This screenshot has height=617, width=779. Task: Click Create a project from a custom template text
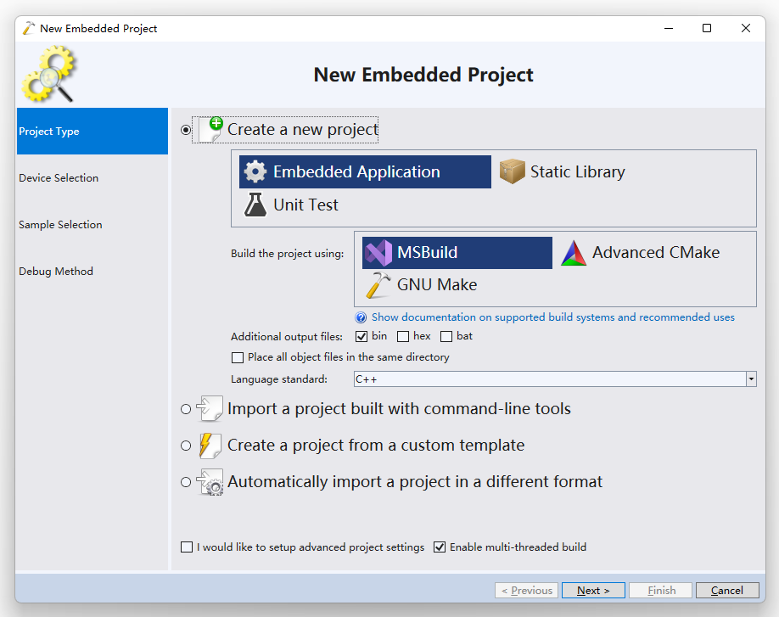point(376,445)
